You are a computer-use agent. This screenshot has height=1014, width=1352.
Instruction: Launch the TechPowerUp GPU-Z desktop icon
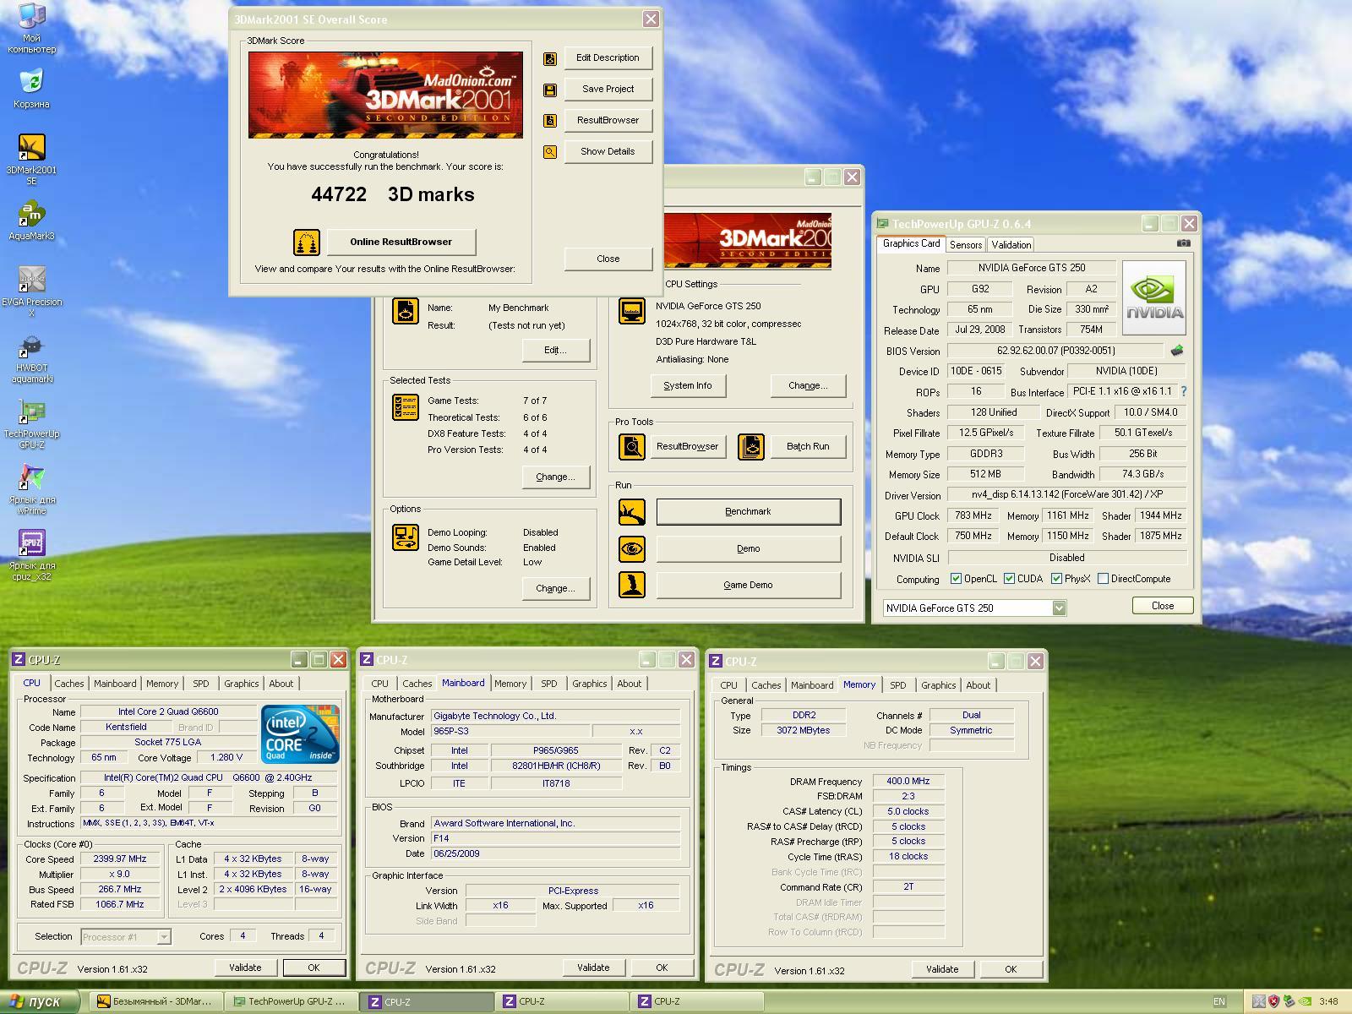31,424
